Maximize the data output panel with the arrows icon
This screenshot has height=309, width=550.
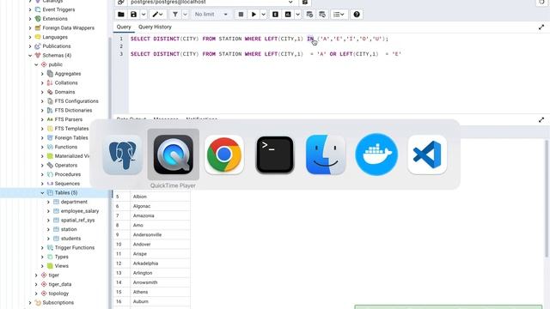pyautogui.click(x=541, y=120)
